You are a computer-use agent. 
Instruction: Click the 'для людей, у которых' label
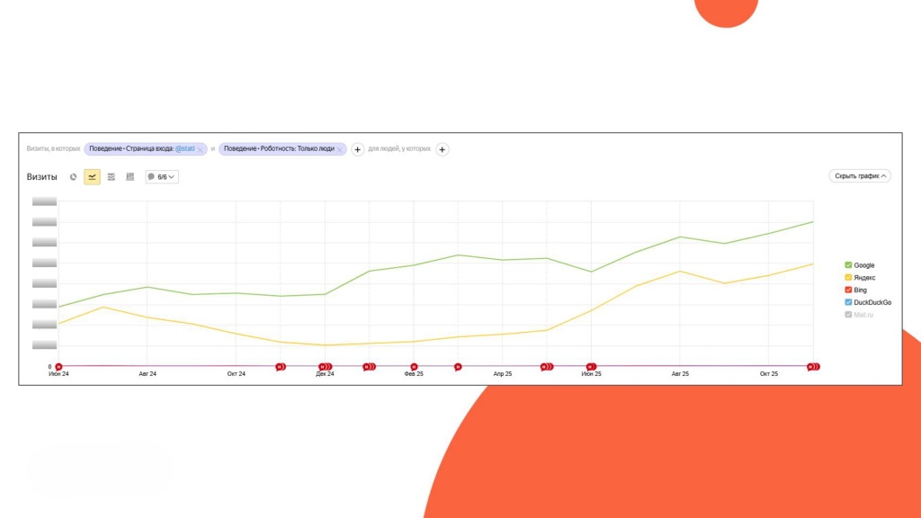(x=399, y=149)
